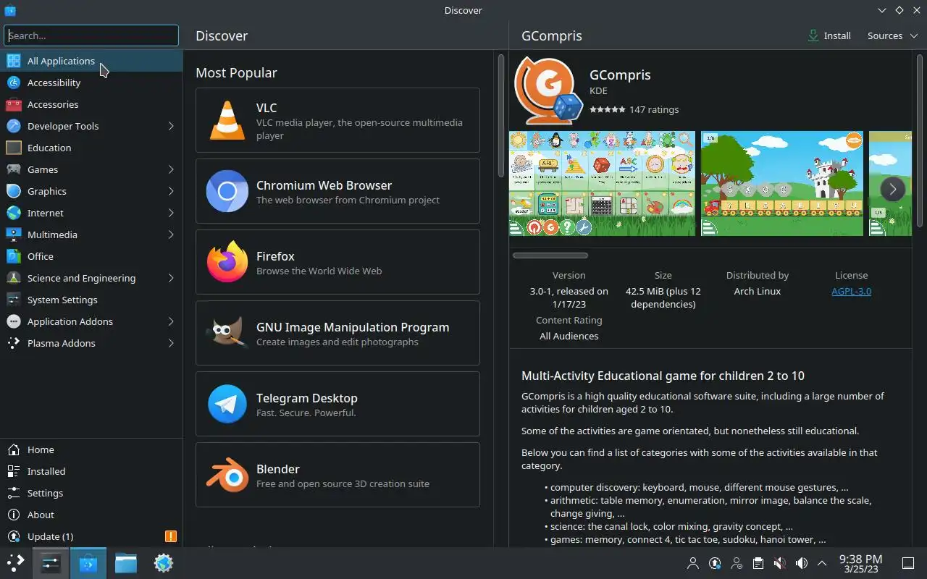927x579 pixels.
Task: Click the software updates tray icon
Action: tap(715, 563)
